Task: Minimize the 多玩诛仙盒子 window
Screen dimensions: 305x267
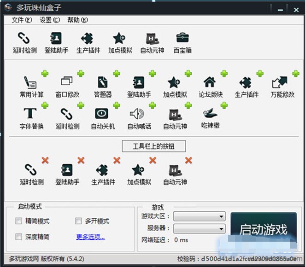Action: coord(280,10)
